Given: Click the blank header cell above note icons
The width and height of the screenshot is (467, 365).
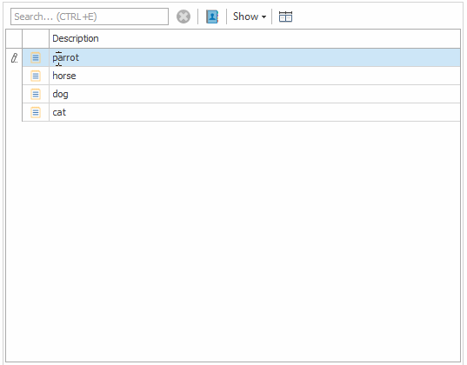Looking at the screenshot, I should coord(36,38).
